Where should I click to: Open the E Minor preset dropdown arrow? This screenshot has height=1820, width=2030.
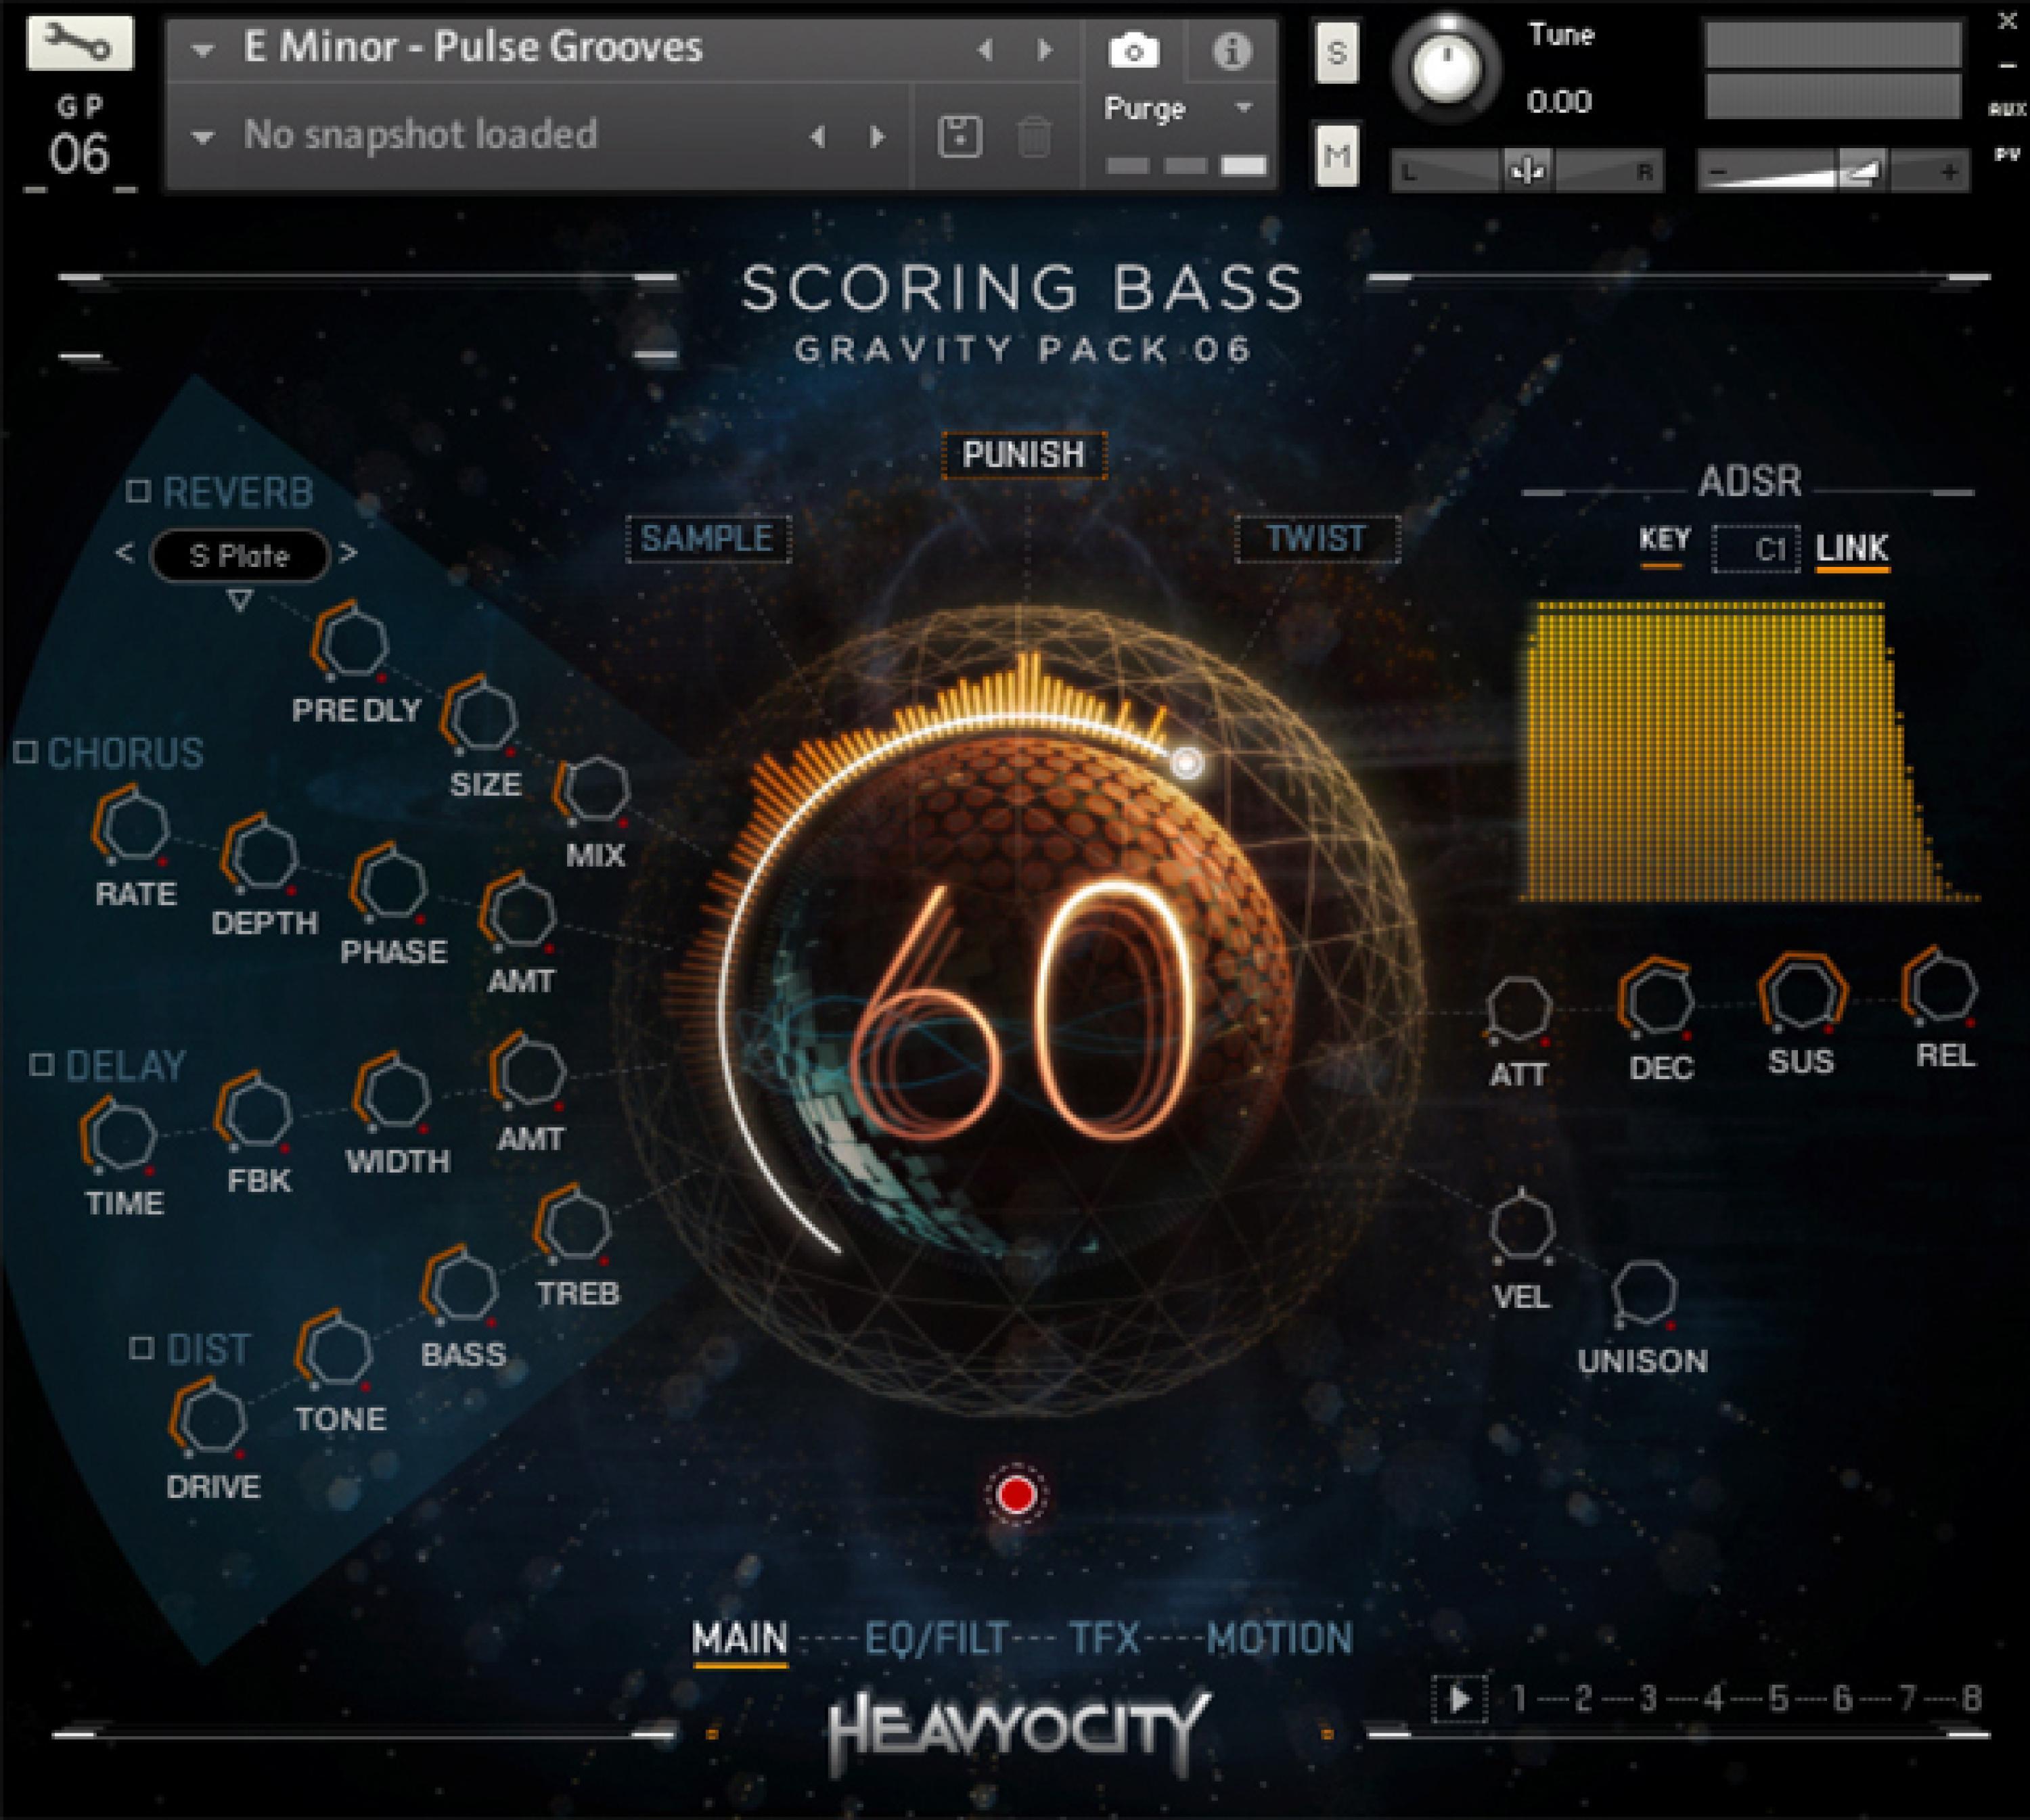pos(203,49)
